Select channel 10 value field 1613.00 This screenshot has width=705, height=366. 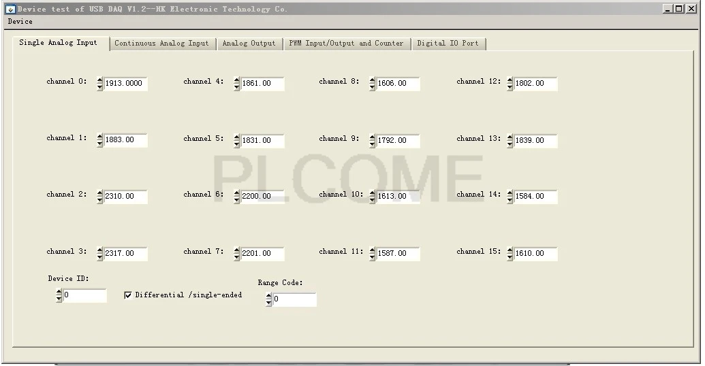point(398,196)
